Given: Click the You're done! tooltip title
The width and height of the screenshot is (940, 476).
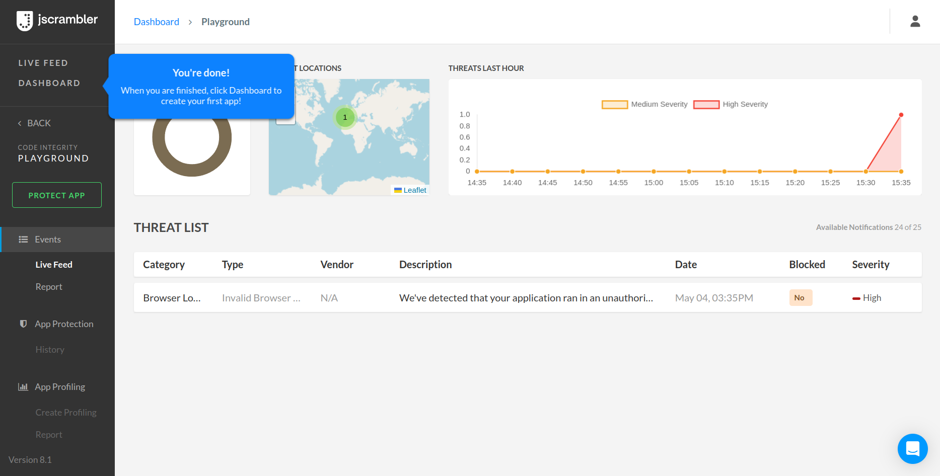Looking at the screenshot, I should click(x=201, y=73).
